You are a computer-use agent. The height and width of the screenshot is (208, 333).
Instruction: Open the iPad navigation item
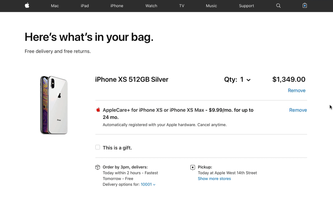[85, 6]
